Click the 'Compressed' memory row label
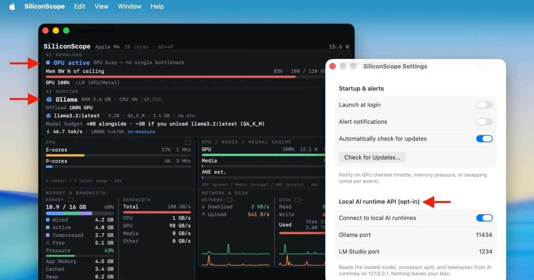 [x=68, y=235]
